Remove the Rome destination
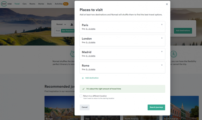This screenshot has width=202, height=120. tap(162, 65)
